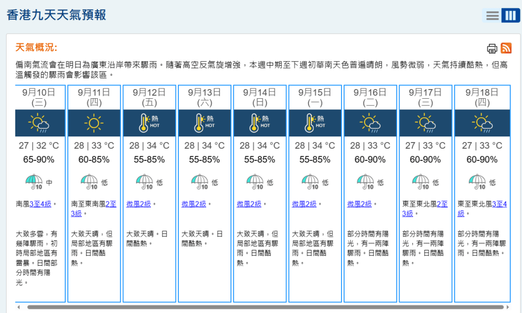The width and height of the screenshot is (522, 313).
Task: Click the scrollbar left arrow
Action: 19,307
